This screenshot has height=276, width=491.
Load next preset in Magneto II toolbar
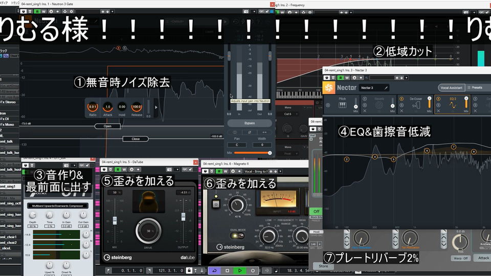tap(275, 171)
